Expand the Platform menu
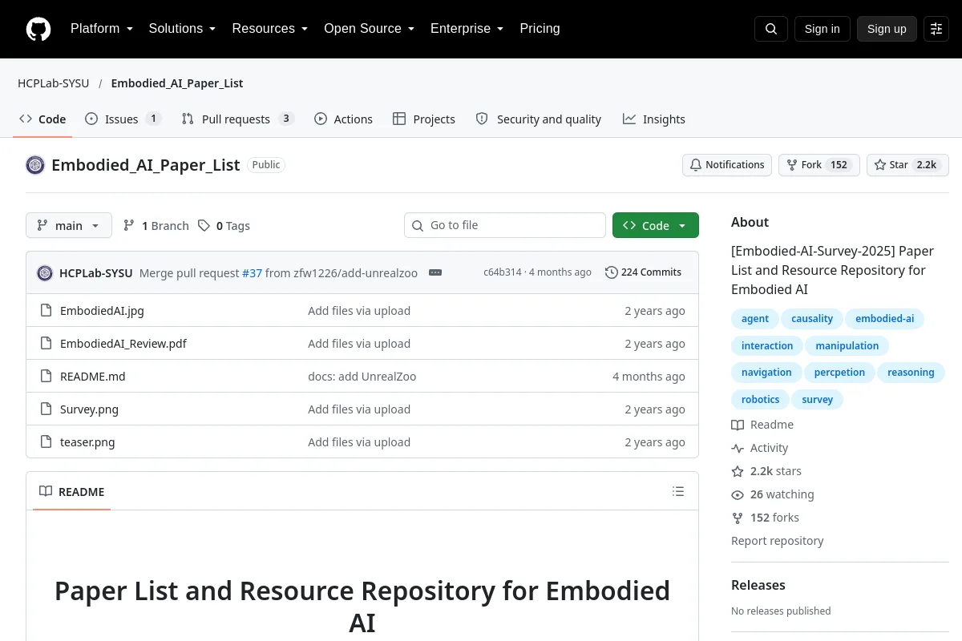The height and width of the screenshot is (641, 962). click(x=102, y=29)
